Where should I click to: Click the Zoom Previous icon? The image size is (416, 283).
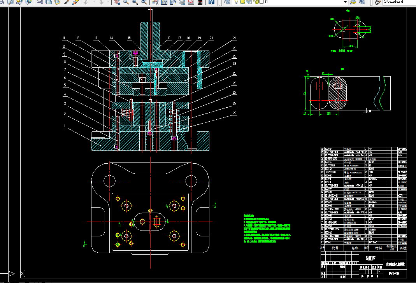pyautogui.click(x=144, y=2)
